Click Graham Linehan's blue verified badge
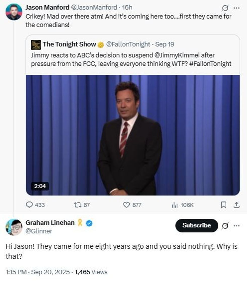 (x=89, y=223)
